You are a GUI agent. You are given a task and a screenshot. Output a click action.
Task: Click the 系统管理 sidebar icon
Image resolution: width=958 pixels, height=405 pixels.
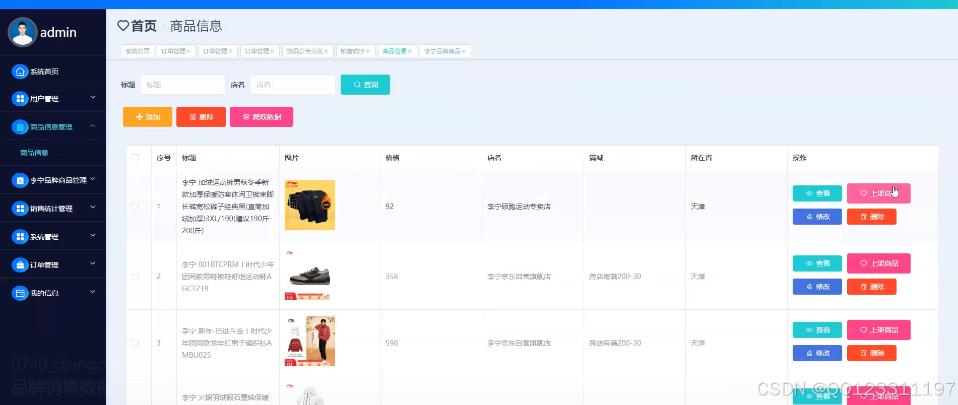tap(20, 237)
